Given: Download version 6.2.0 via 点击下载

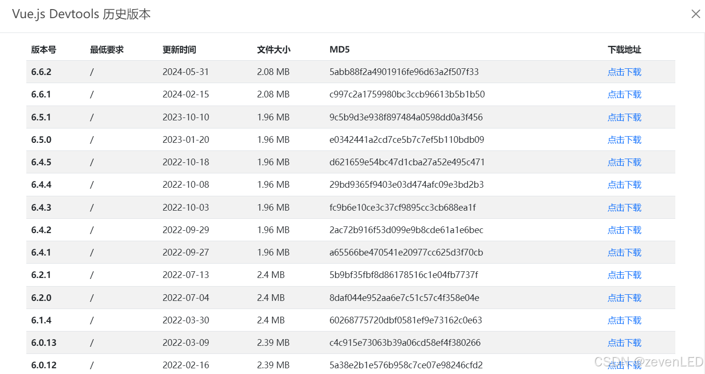Looking at the screenshot, I should click(x=624, y=298).
